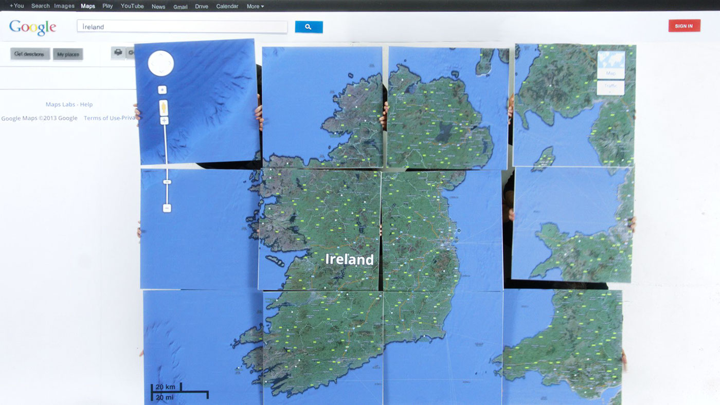Viewport: 720px width, 405px height.
Task: Click the search field containing Ireland
Action: point(182,27)
